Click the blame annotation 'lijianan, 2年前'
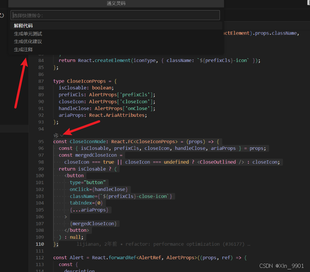310x272 pixels. (97, 244)
